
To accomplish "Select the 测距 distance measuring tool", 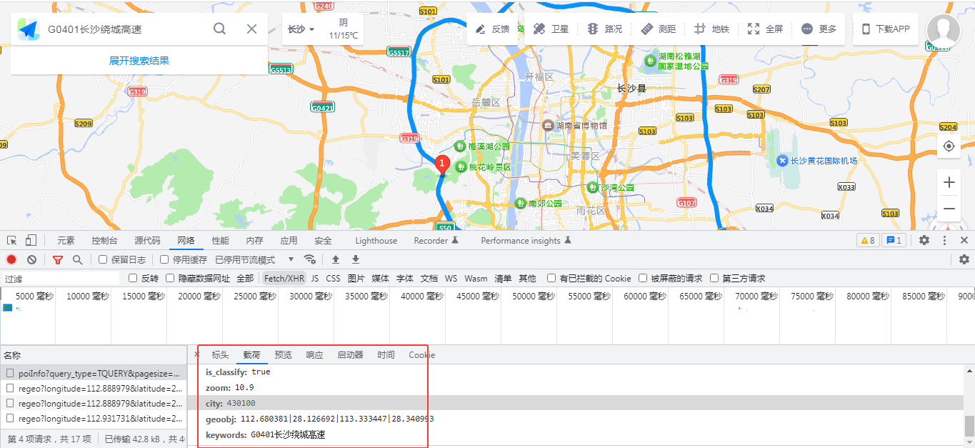I will pos(658,29).
